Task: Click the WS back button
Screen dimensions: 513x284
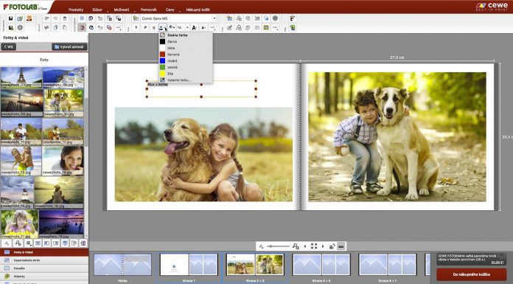Action: coord(9,47)
